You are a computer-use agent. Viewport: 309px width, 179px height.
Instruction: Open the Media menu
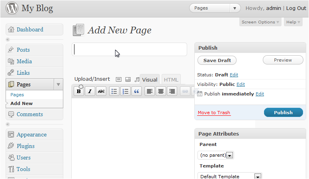(24, 61)
